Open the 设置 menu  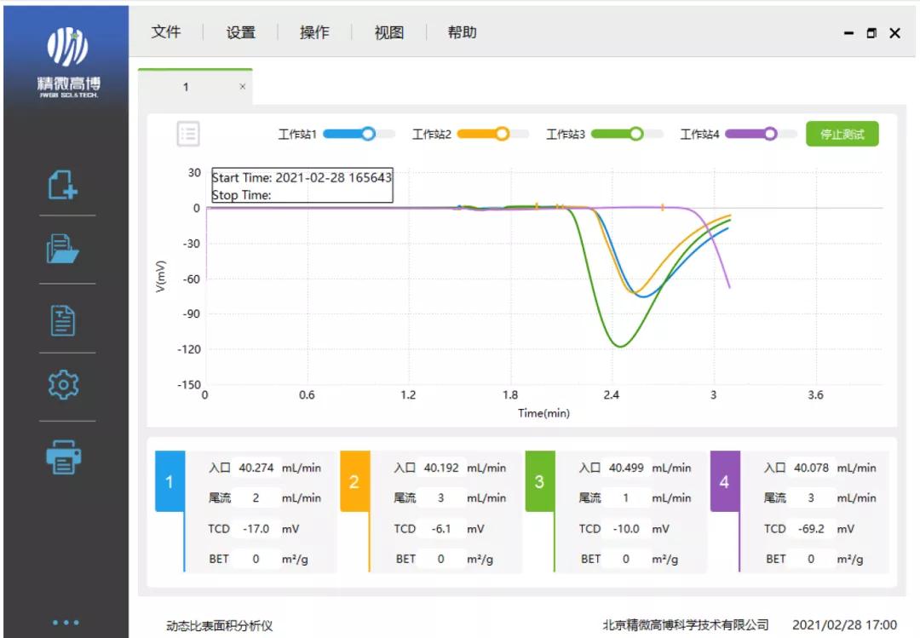tap(240, 32)
